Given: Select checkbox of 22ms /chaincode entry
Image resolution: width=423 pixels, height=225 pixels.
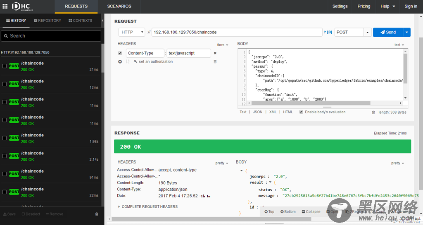Looking at the screenshot, I should click(x=4, y=192).
